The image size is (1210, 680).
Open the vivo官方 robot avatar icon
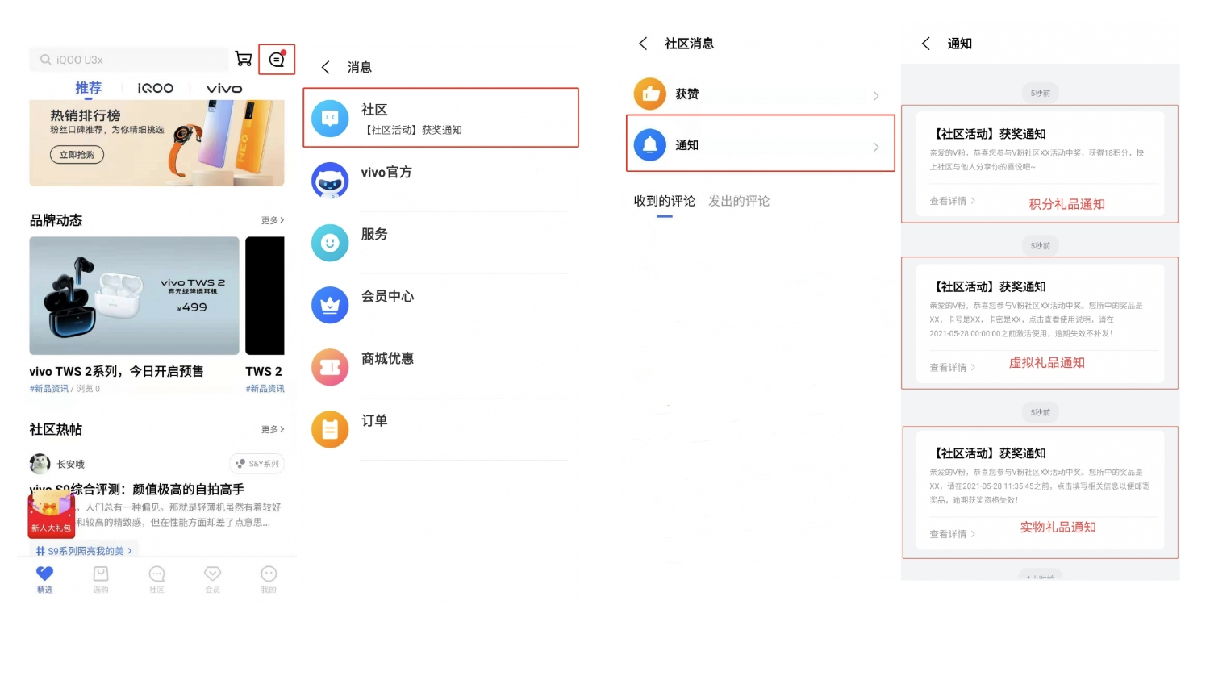tap(330, 181)
